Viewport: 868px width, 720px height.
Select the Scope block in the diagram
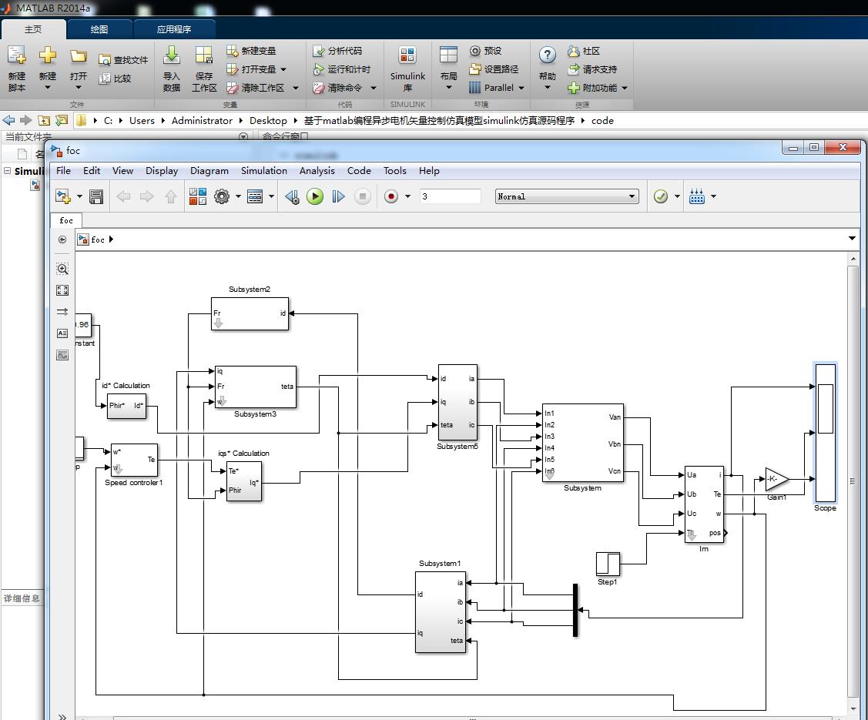click(826, 433)
